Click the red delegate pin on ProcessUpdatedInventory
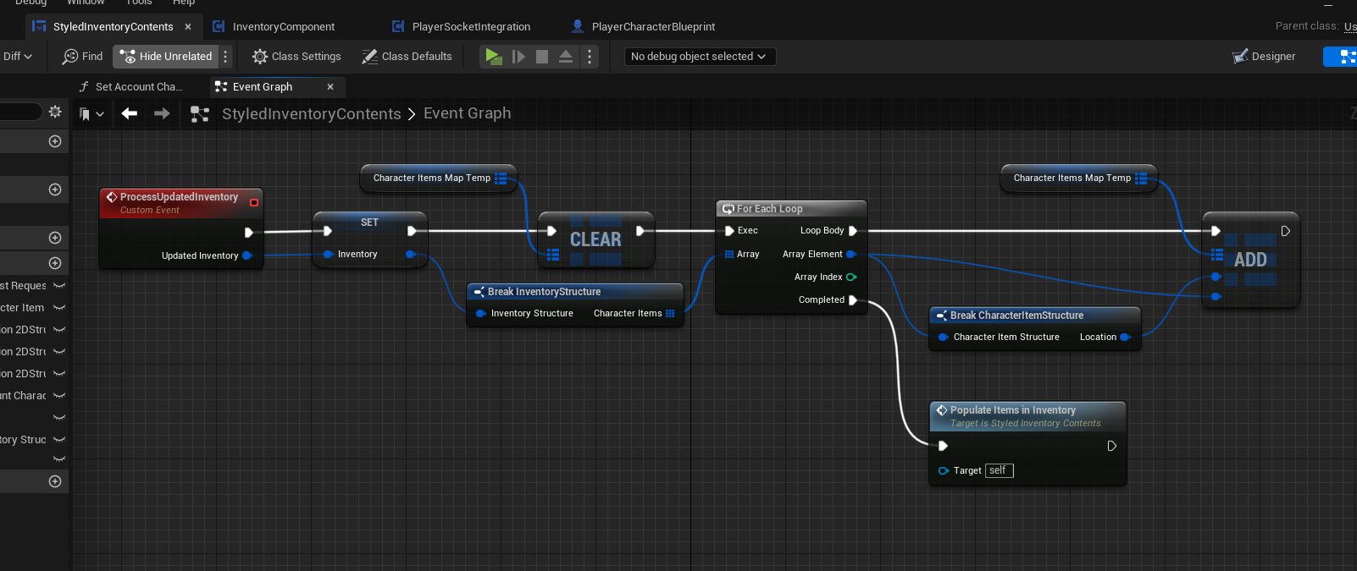Viewport: 1357px width, 571px height. (254, 203)
